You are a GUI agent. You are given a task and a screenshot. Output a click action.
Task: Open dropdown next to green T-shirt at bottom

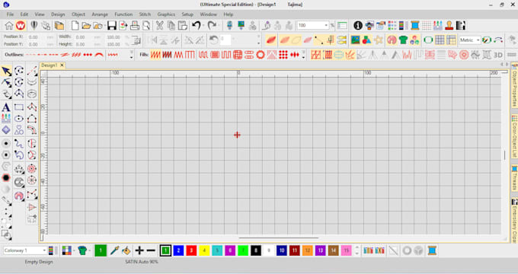90,250
